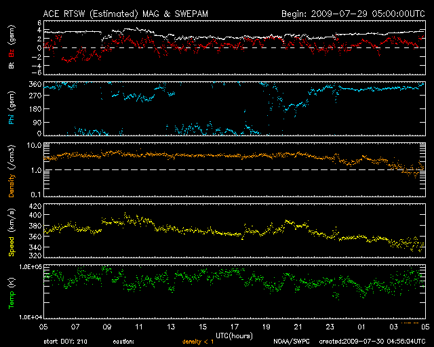Click the 360 tick on the Phi axis
Viewport: 434px width, 347px height.
35,84
